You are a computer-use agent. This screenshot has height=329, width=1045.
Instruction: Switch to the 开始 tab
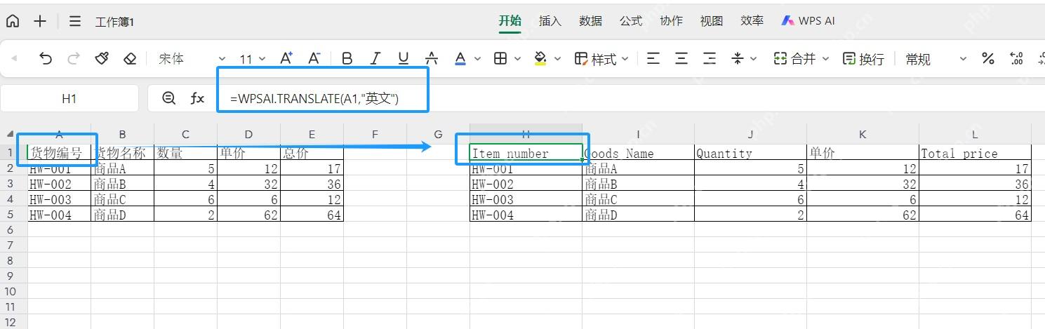click(x=510, y=20)
